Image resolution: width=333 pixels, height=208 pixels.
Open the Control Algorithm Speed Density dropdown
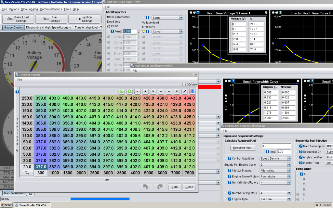click(275, 158)
